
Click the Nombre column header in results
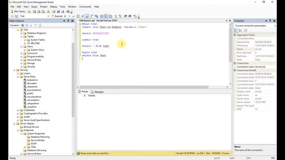(92, 96)
